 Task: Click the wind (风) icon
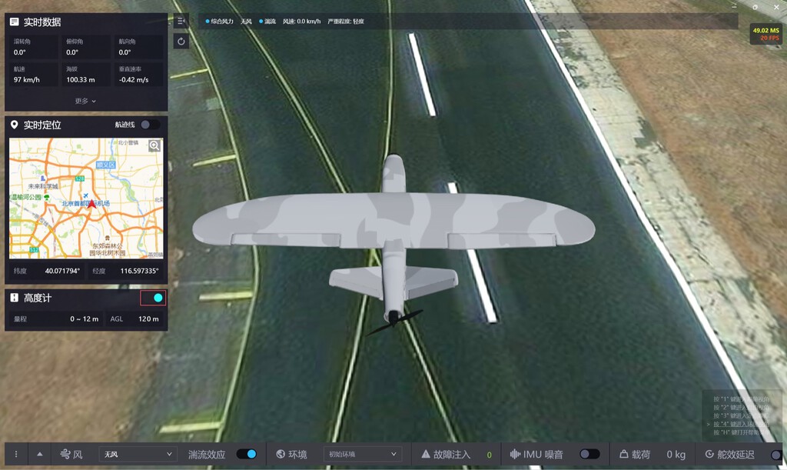point(65,455)
